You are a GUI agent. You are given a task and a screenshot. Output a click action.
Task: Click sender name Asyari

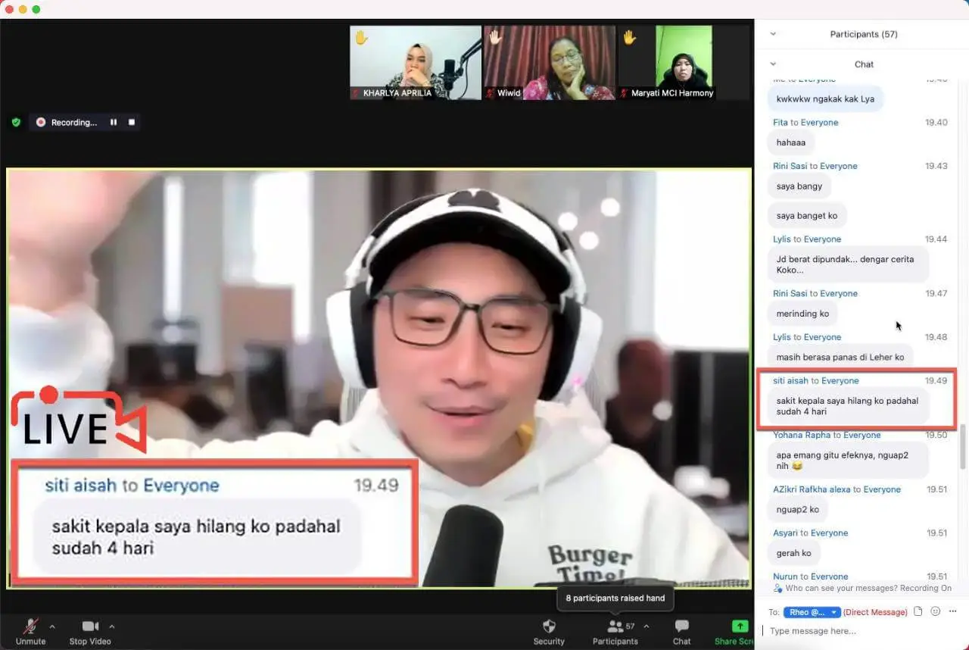[x=785, y=533]
